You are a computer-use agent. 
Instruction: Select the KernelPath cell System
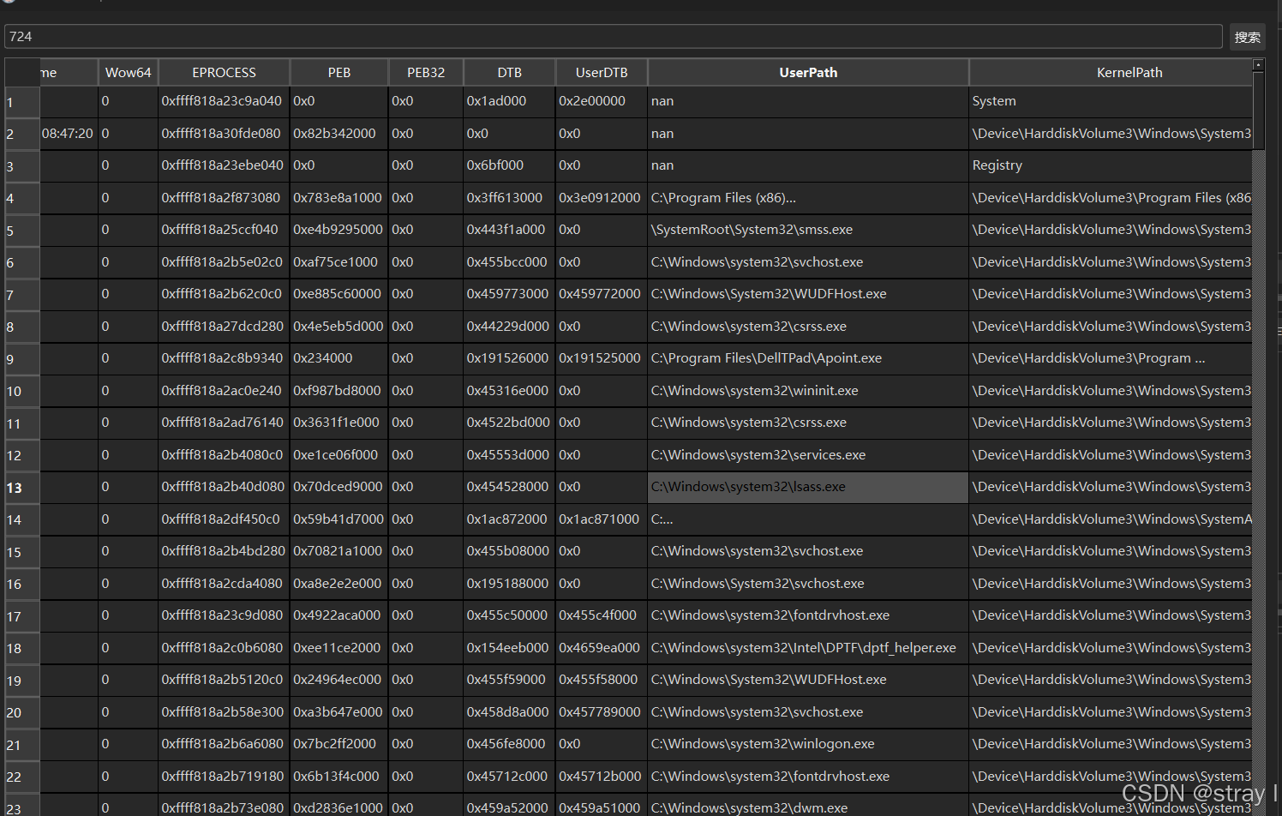1111,101
